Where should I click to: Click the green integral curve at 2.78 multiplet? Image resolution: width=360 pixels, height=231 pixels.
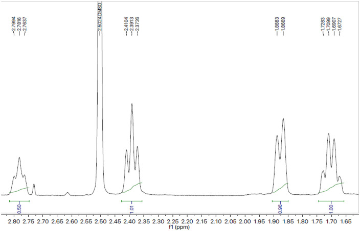click(x=19, y=190)
